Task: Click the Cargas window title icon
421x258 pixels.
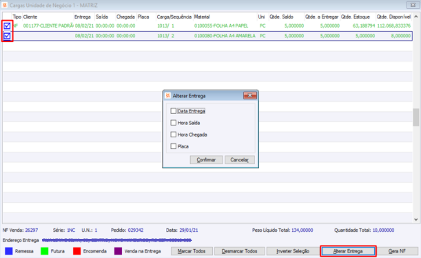Action: click(x=5, y=5)
